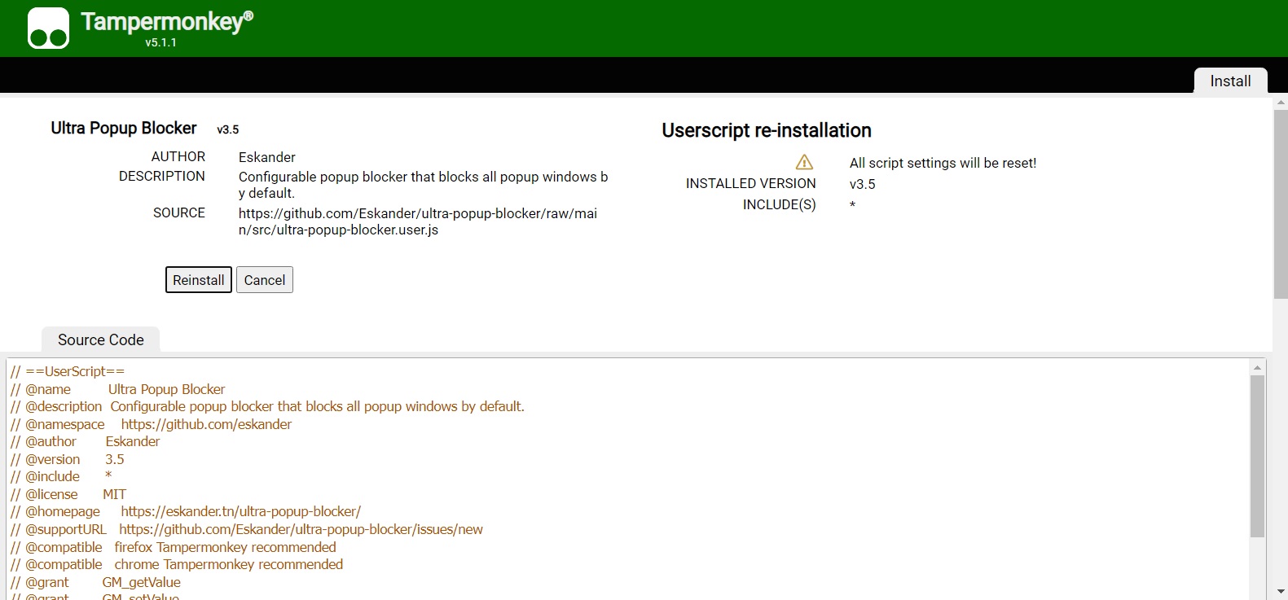Click the INCLUDE(S) asterisk value

(852, 204)
